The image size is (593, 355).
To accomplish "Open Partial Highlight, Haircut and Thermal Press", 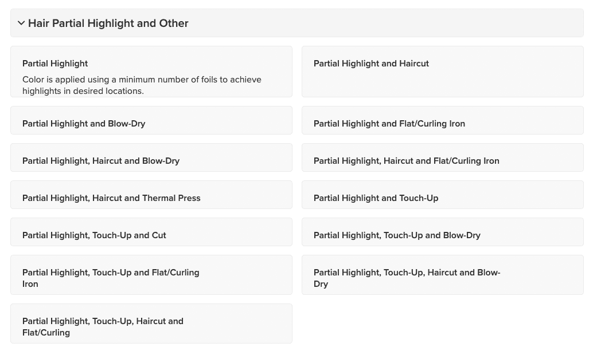I will [151, 195].
